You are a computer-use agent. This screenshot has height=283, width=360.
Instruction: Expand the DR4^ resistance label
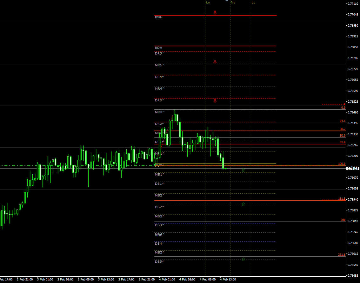159,77
